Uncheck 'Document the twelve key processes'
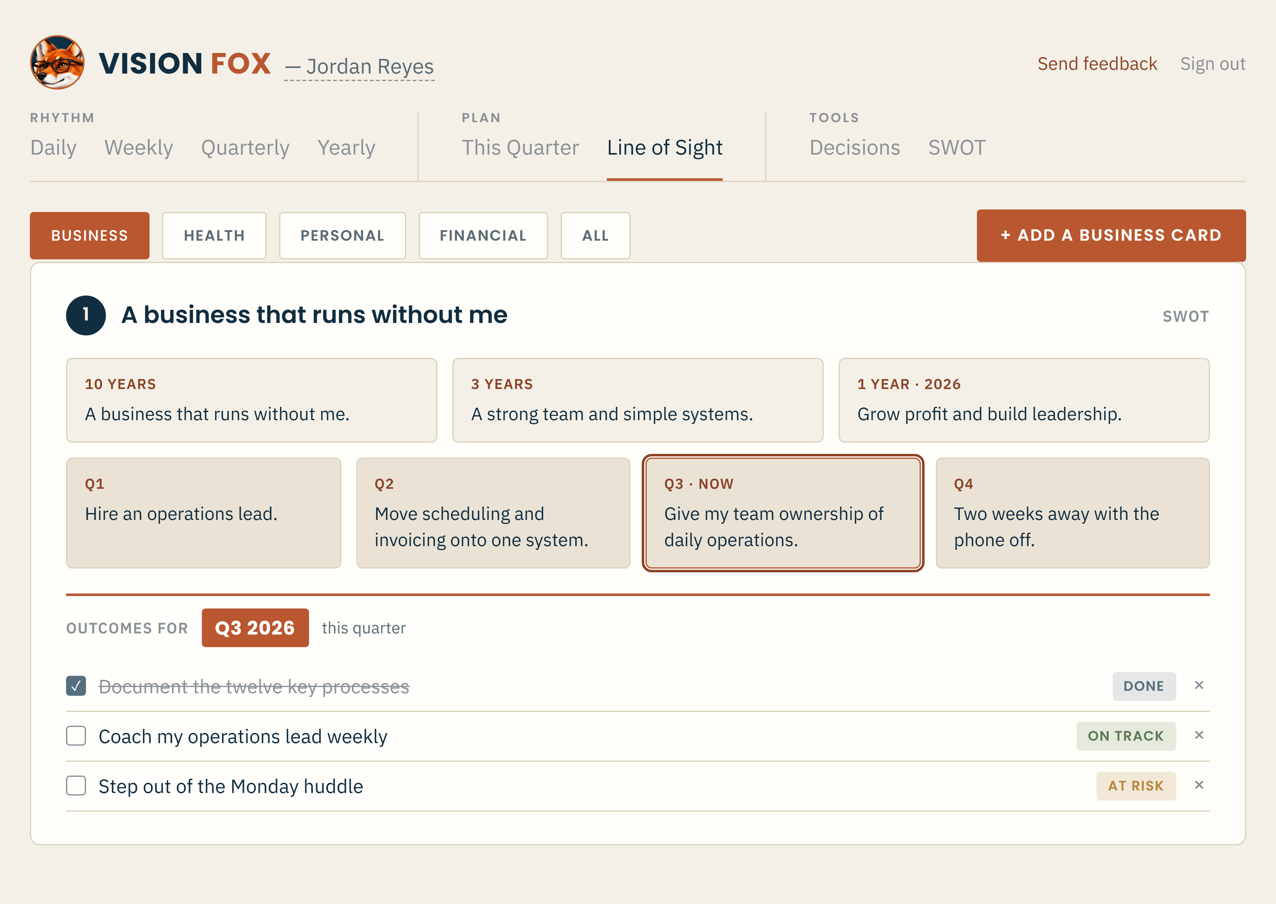Screen dimensions: 1276x904 (x=76, y=686)
